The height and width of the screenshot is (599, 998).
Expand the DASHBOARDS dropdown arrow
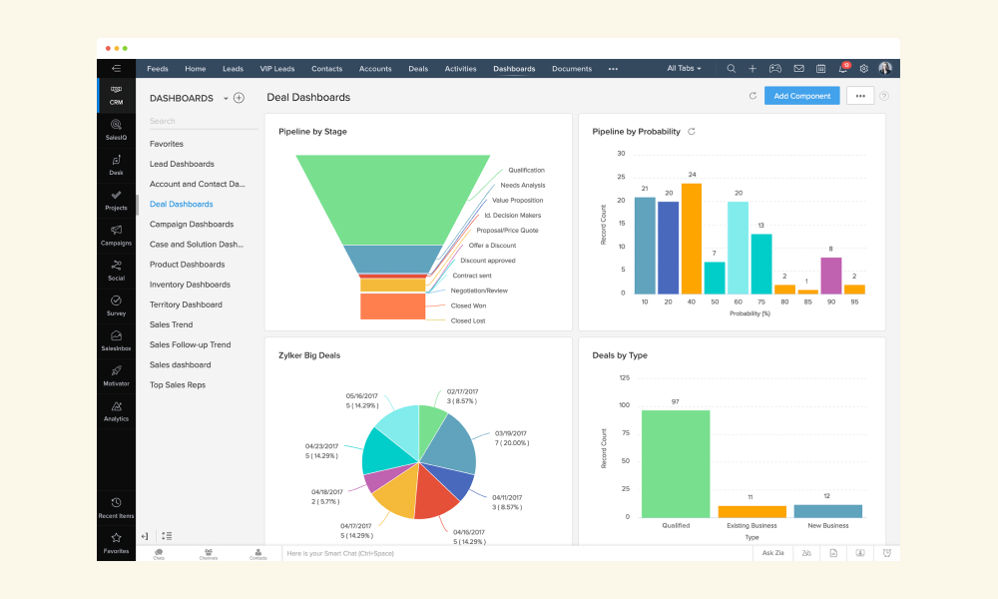pyautogui.click(x=226, y=98)
